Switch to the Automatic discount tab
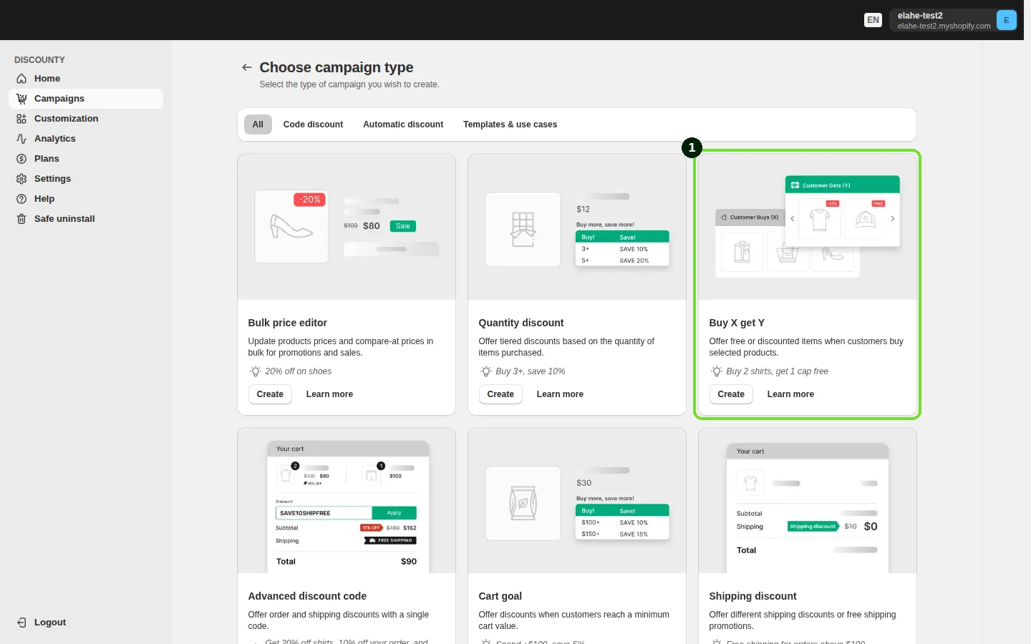This screenshot has height=644, width=1031. (403, 125)
